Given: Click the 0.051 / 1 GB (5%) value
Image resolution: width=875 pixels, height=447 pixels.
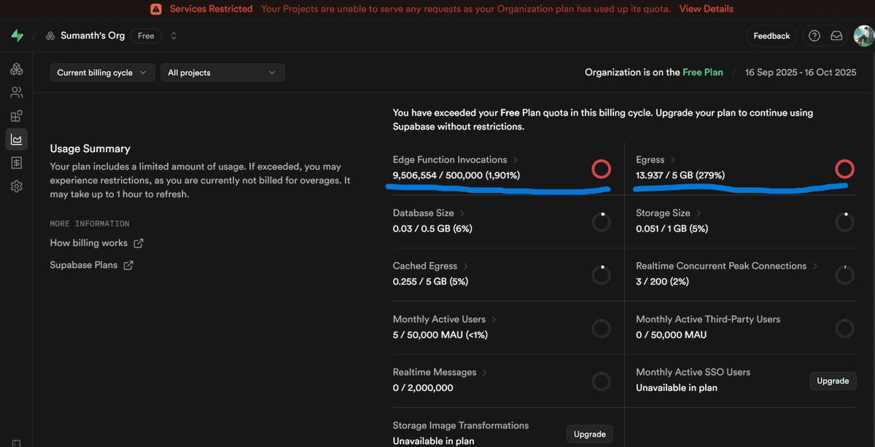Looking at the screenshot, I should [x=672, y=229].
